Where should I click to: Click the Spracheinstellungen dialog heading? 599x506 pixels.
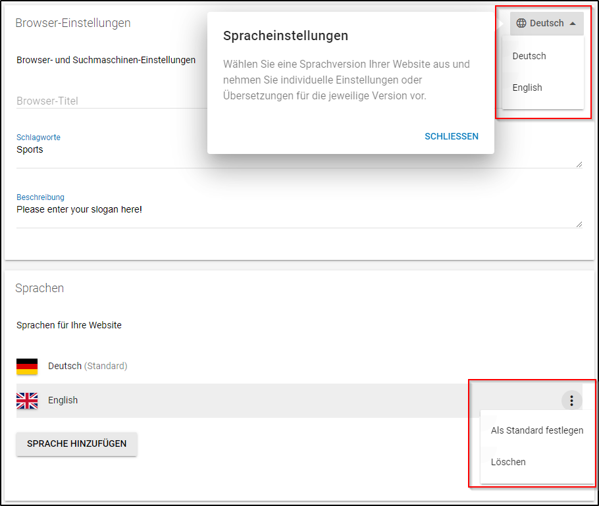[x=286, y=36]
